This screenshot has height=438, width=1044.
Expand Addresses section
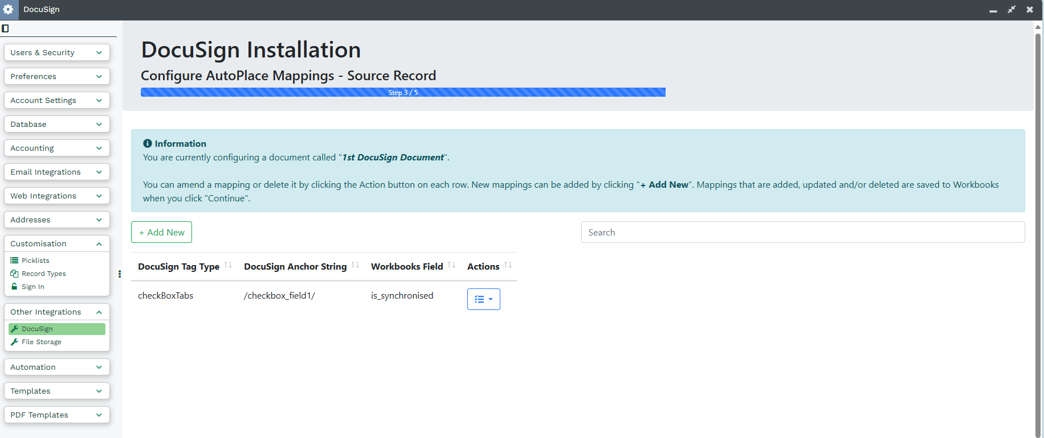click(x=57, y=220)
